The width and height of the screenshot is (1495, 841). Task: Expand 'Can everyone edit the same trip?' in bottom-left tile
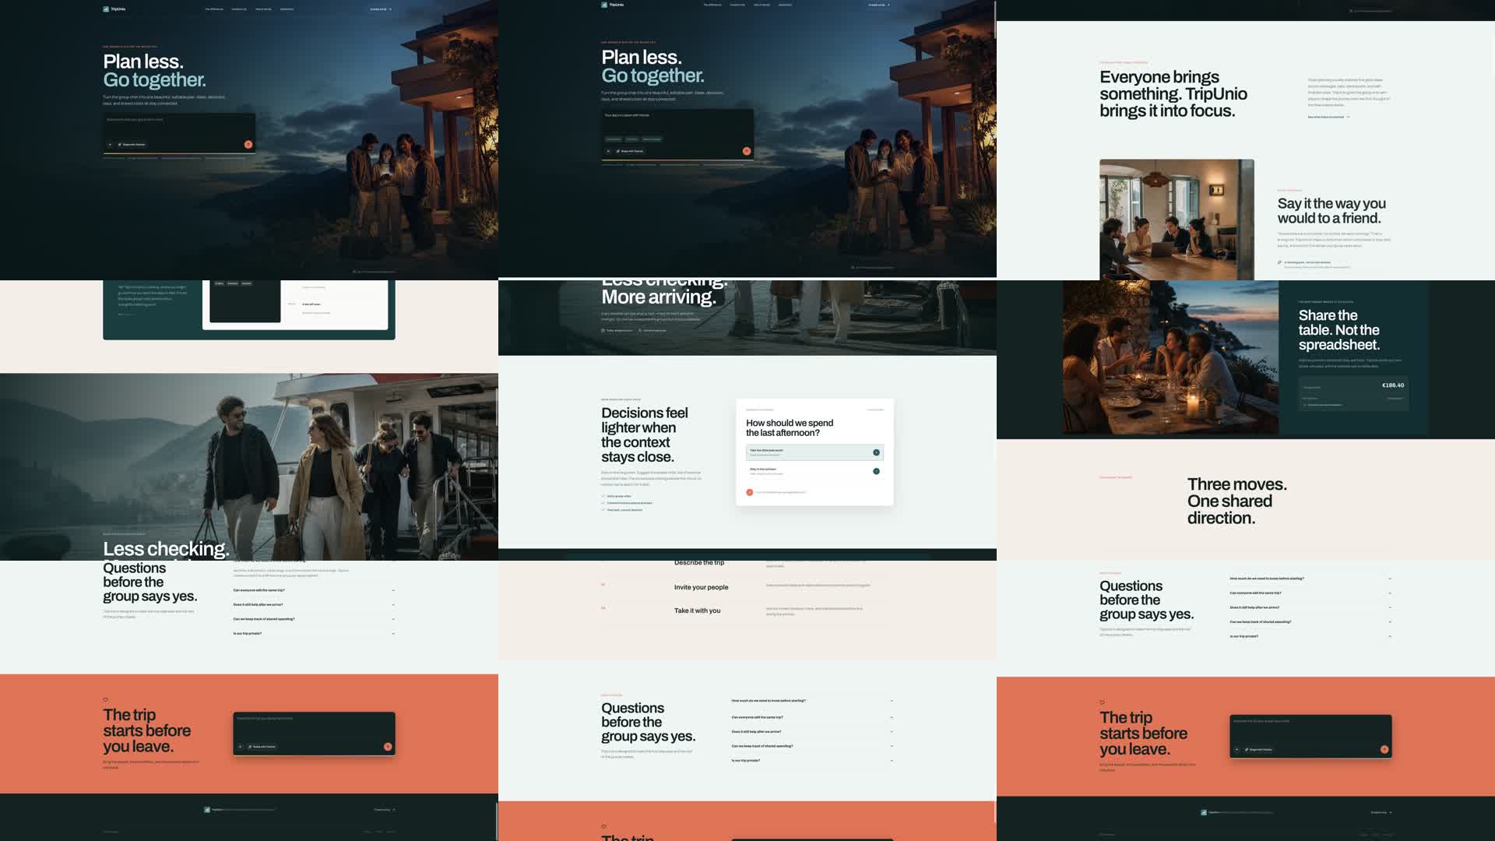click(x=314, y=590)
